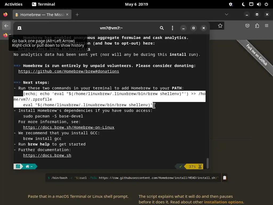Open the Activities overview
This screenshot has height=205, width=273.
point(14,4)
